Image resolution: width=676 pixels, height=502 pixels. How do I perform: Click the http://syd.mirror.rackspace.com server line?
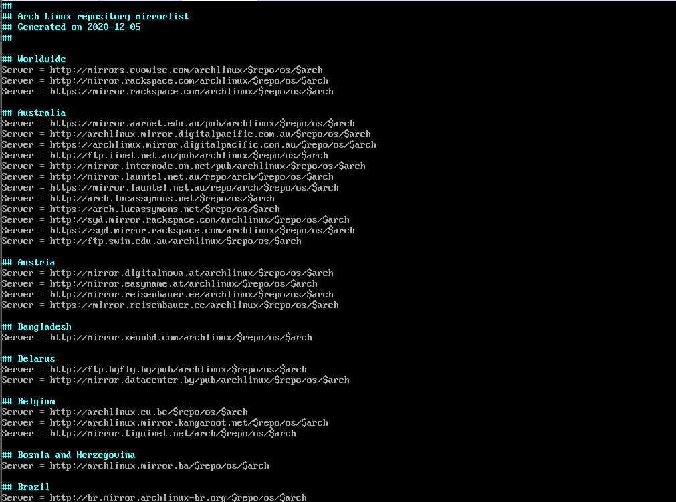pyautogui.click(x=175, y=220)
